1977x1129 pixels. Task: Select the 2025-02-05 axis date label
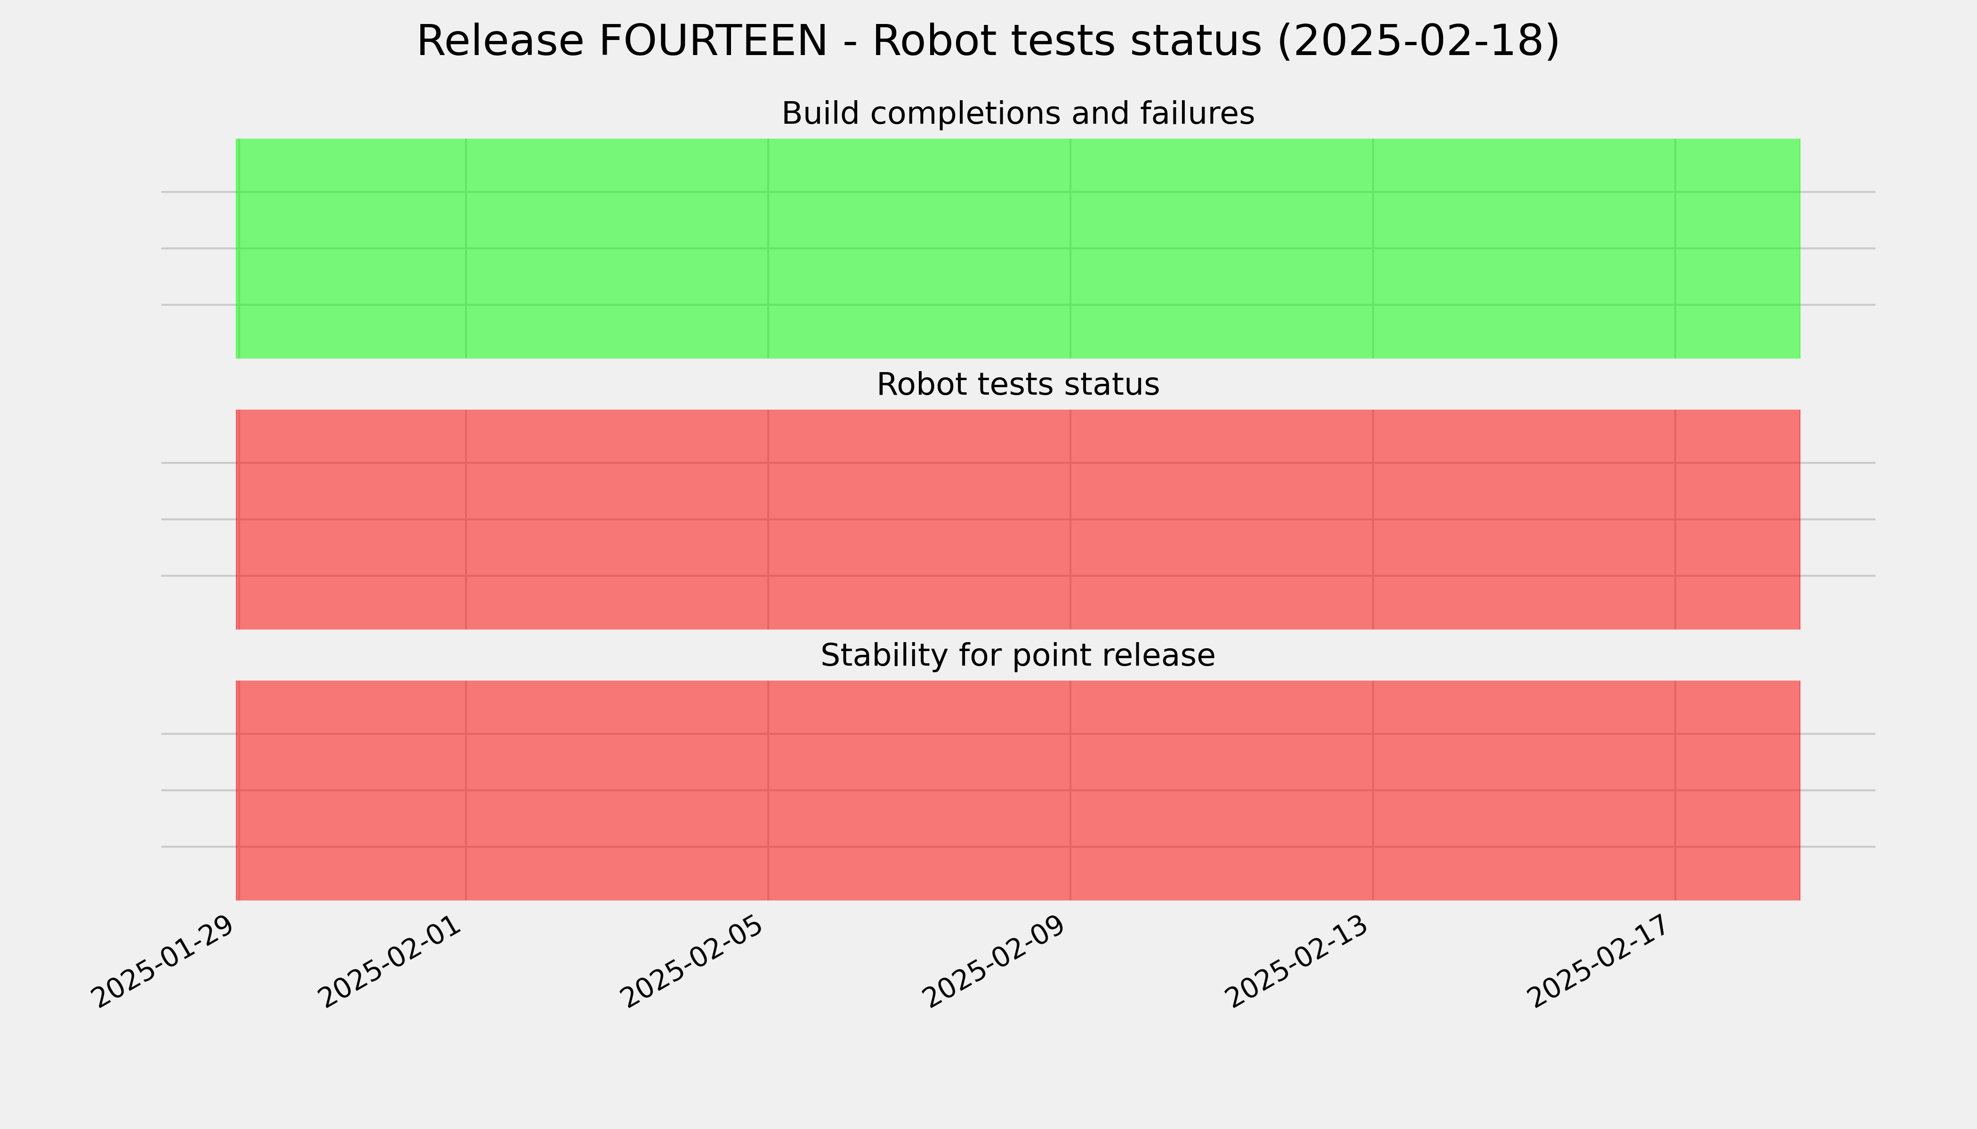coord(695,961)
